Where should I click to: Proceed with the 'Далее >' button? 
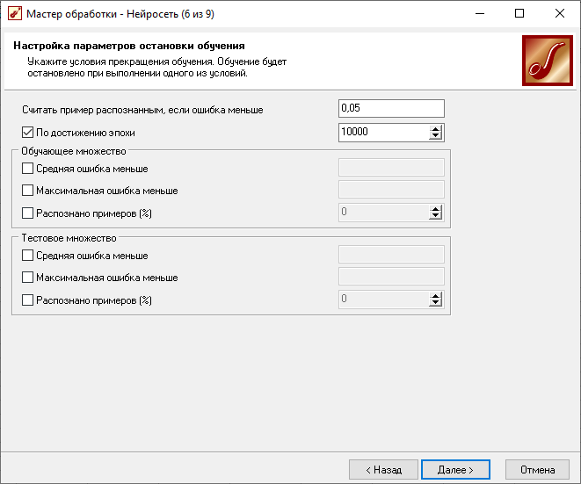455,470
